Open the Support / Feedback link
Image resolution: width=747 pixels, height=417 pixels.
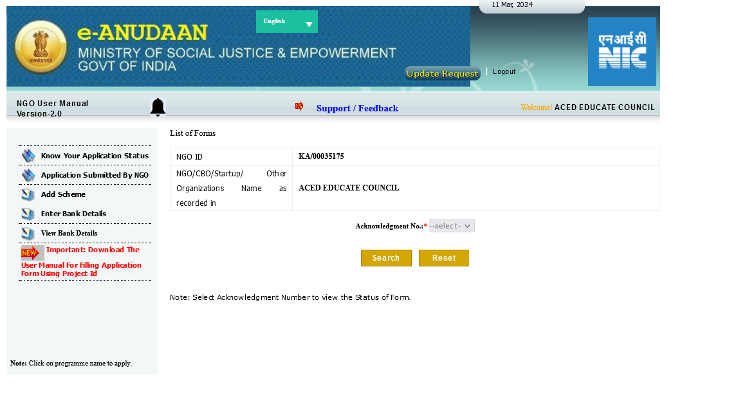point(357,108)
